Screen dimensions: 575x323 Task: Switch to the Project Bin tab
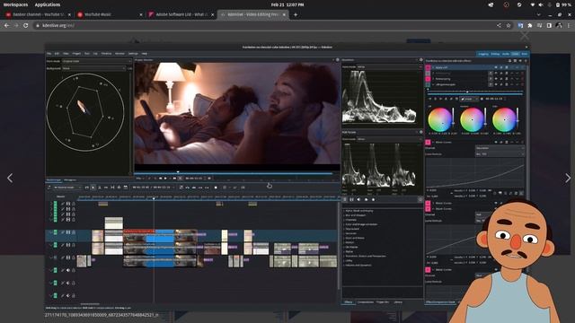click(383, 302)
